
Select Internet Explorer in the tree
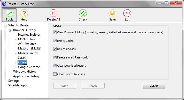pyautogui.click(x=29, y=35)
